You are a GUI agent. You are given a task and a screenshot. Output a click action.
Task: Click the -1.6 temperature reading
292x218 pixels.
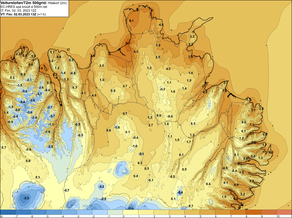pos(117,127)
